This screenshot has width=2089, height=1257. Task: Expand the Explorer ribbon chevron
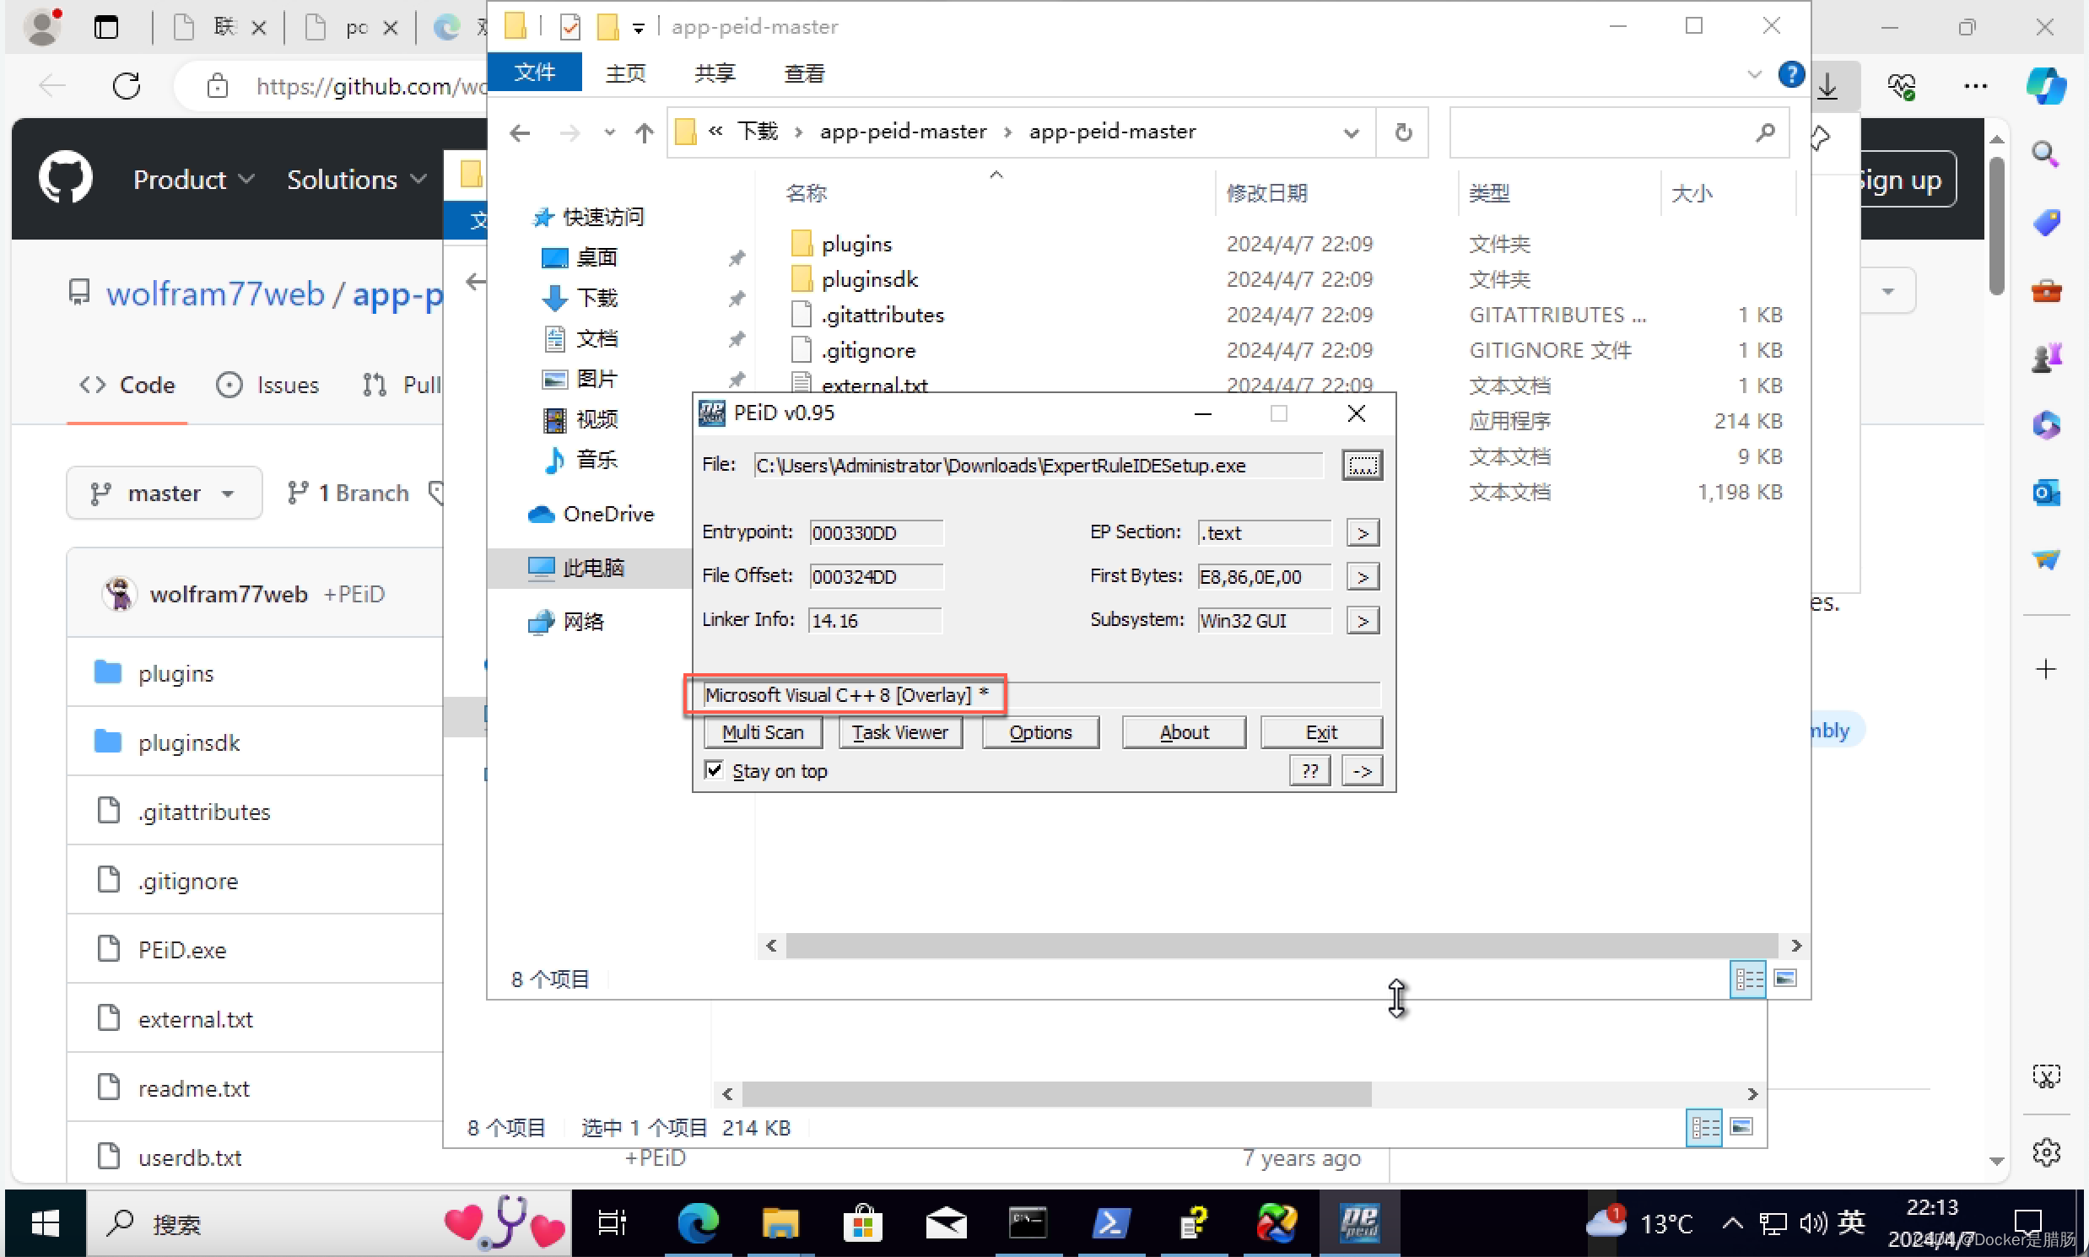tap(1754, 74)
